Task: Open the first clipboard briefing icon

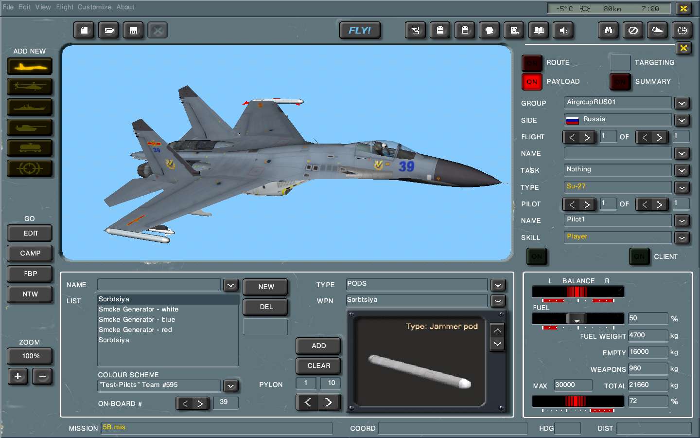Action: 440,30
